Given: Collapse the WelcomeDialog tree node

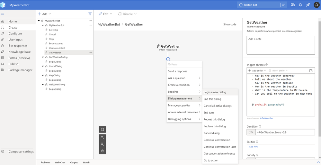Looking at the screenshot, I should pyautogui.click(x=43, y=85).
